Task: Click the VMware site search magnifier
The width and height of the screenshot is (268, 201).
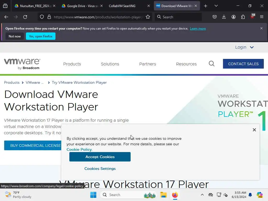Action: [211, 64]
